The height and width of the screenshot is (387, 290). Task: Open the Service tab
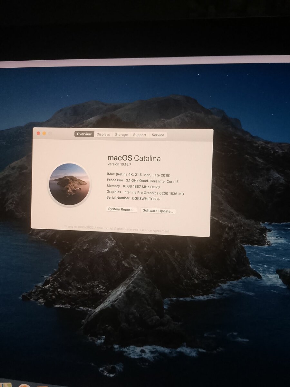tap(158, 135)
